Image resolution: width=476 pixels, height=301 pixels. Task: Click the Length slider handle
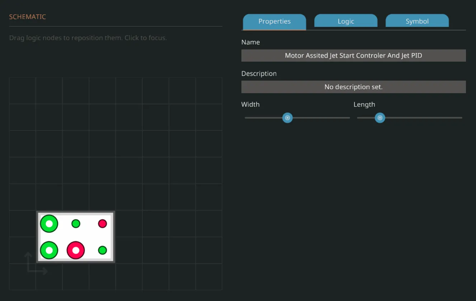[380, 118]
